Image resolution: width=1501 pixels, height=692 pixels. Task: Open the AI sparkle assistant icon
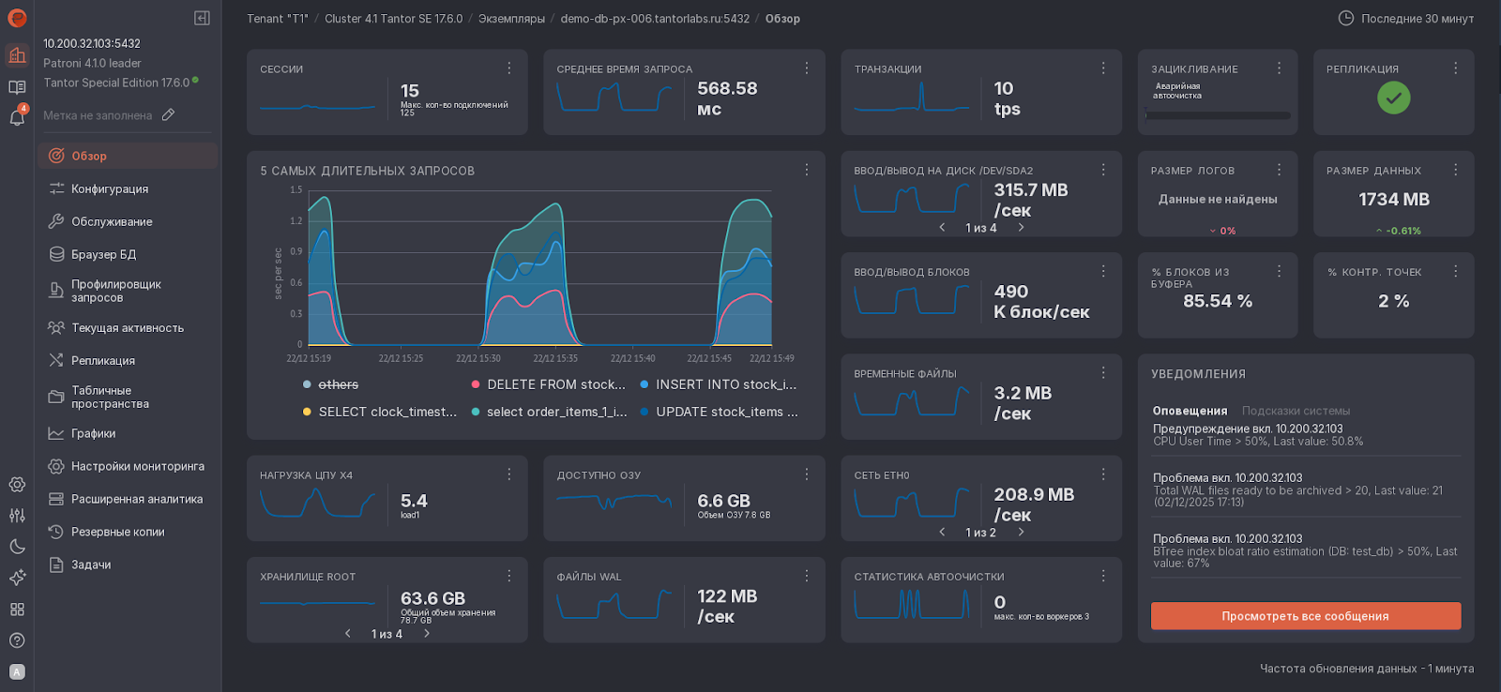tap(17, 578)
